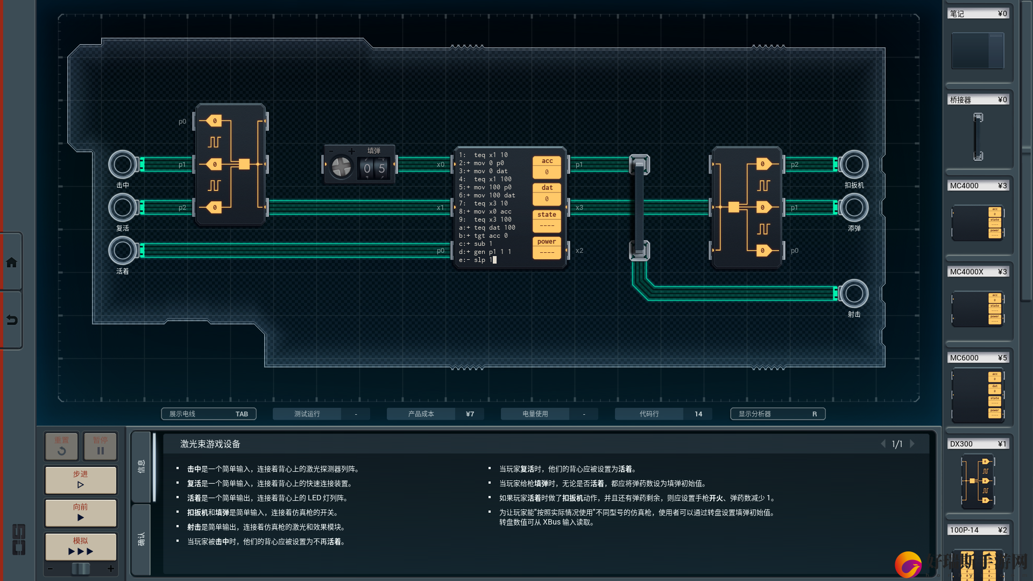Click the power indicator on the microcontroller
Image resolution: width=1033 pixels, height=581 pixels.
click(x=547, y=247)
